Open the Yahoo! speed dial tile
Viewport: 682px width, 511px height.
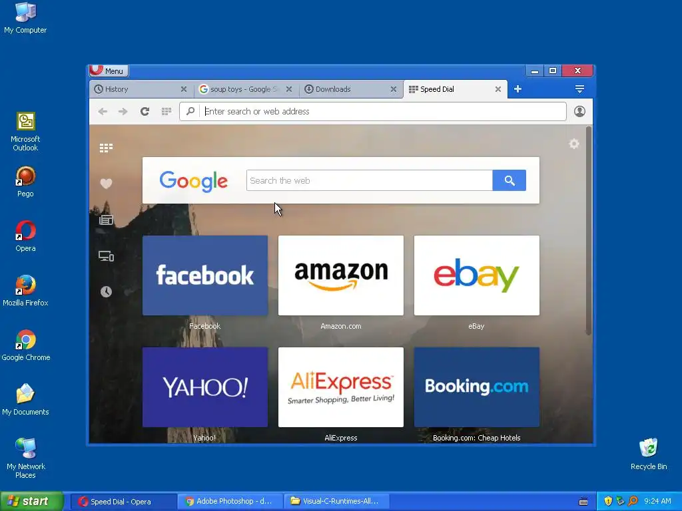pos(205,387)
